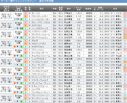Click the cloudy weather icon in 2013 row

coord(15,38)
